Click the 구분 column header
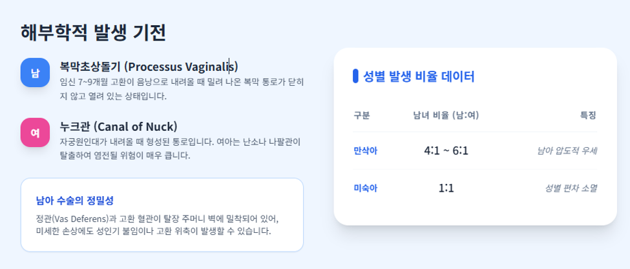630x269 pixels. pyautogui.click(x=362, y=116)
